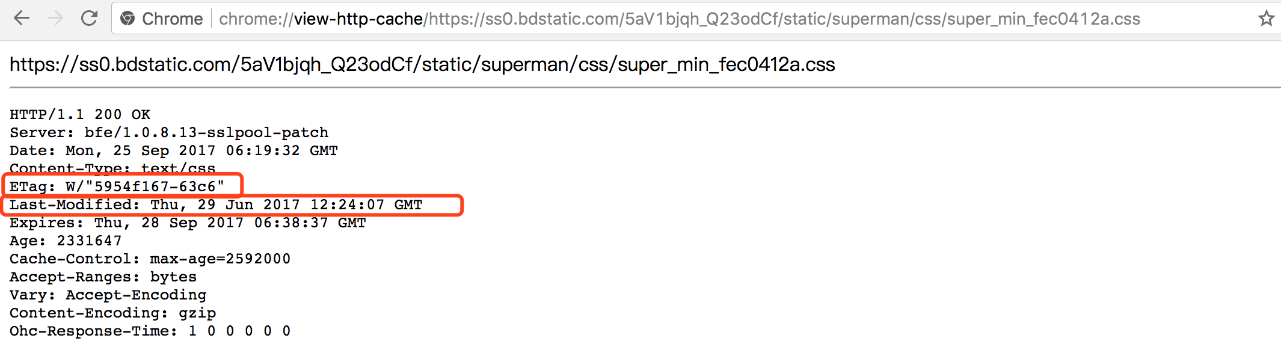Click the Age 2331647 line
This screenshot has width=1281, height=350.
click(66, 241)
